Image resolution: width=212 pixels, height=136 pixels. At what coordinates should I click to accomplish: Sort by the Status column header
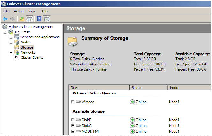[x=149, y=88]
